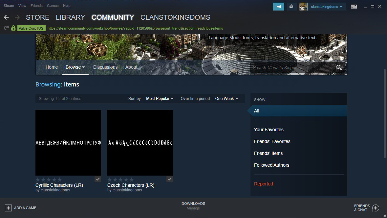387x218 pixels.
Task: Click the Add a Game label
Action: tap(25, 208)
